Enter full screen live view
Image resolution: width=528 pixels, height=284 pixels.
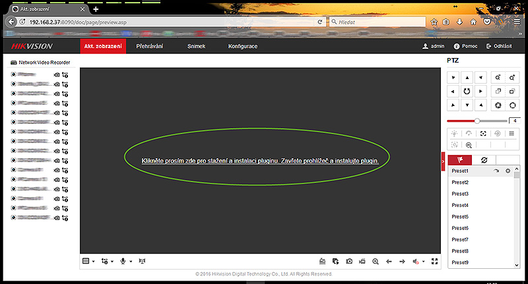coord(435,261)
